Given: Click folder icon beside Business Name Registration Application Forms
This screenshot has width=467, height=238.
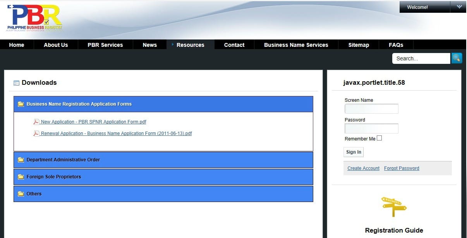Looking at the screenshot, I should click(21, 104).
